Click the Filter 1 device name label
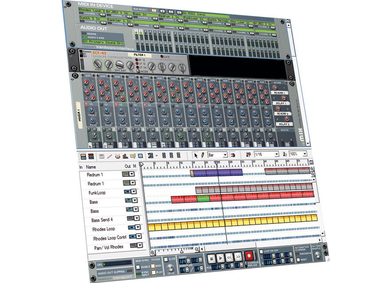Image resolution: width=377 pixels, height=283 pixels. tap(140, 55)
